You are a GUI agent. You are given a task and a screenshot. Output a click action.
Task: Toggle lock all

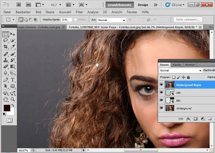pyautogui.click(x=188, y=77)
